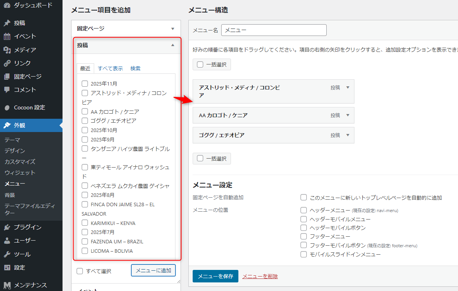Click the Dashboard gauge icon in sidebar
Viewport: 458px width, 291px height.
click(x=7, y=5)
